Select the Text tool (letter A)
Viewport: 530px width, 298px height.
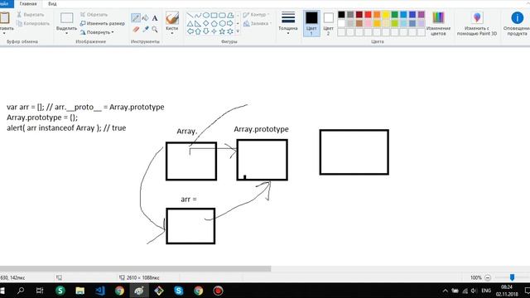(155, 18)
